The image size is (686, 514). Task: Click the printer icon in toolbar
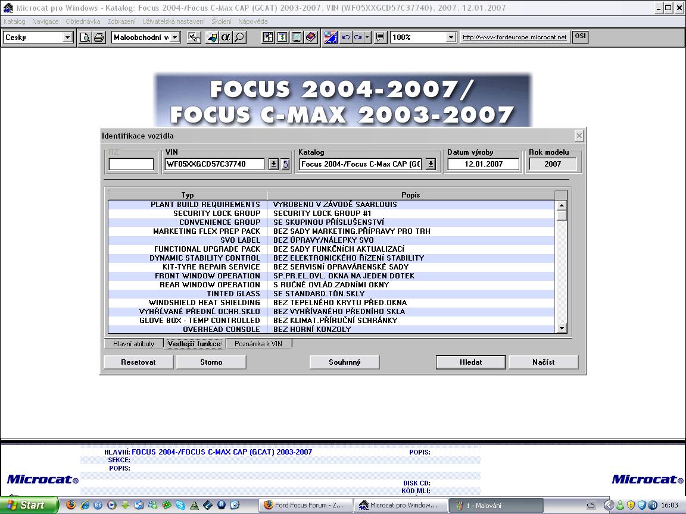[99, 37]
